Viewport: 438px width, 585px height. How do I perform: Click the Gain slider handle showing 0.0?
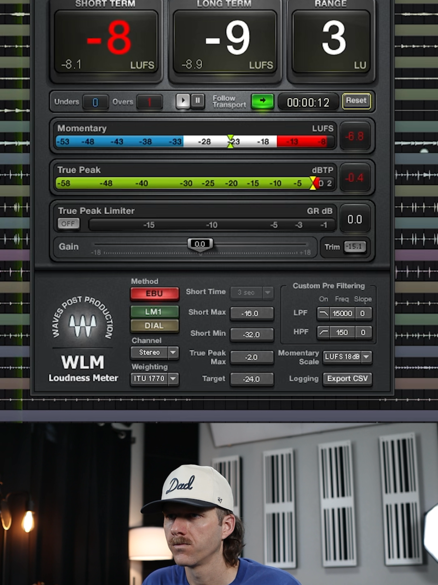tap(200, 244)
